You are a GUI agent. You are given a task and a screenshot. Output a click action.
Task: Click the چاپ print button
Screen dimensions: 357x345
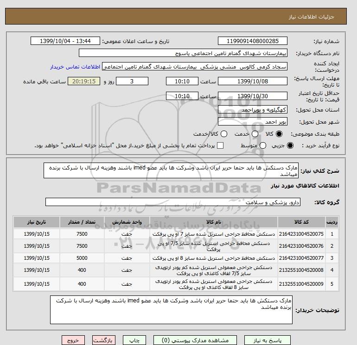coord(134,340)
